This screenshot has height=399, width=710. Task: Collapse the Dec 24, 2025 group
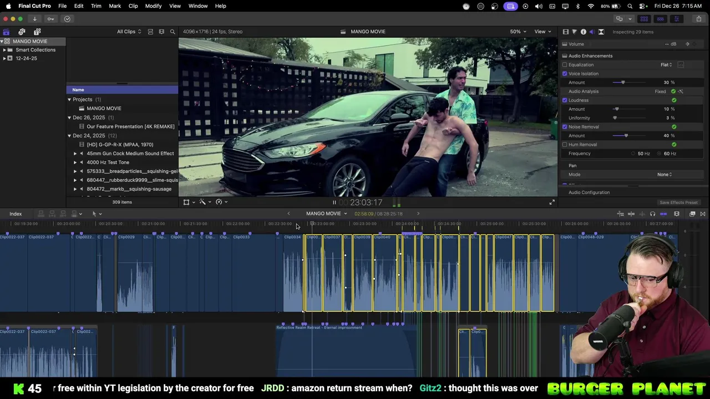click(x=69, y=136)
